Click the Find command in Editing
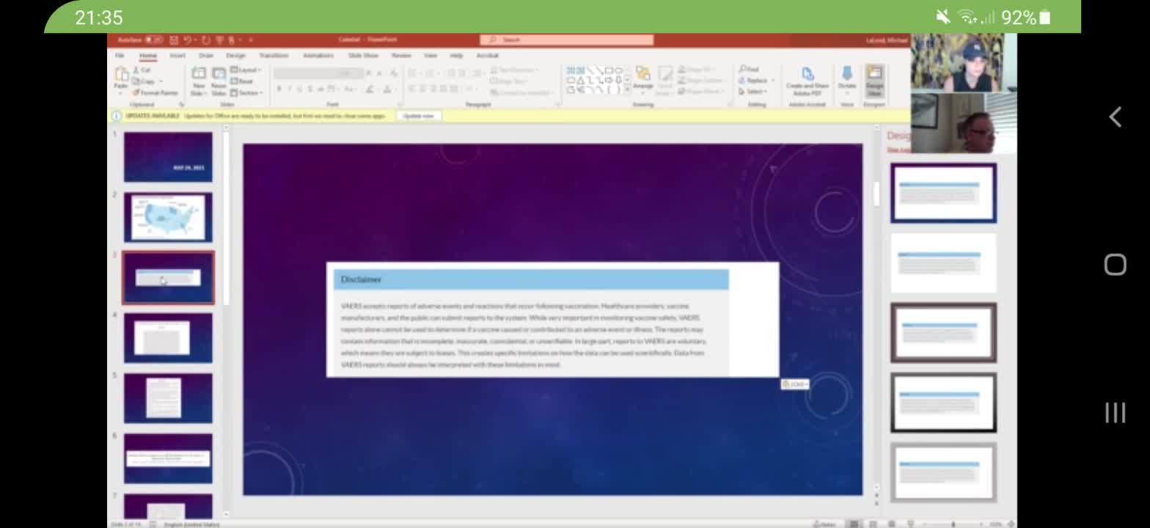Image resolution: width=1150 pixels, height=528 pixels. 749,69
